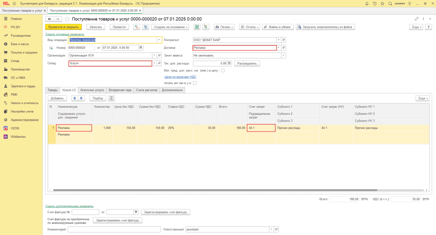Open 'Зарплата и кадры' sidebar section
The height and width of the screenshot is (235, 436).
(x=23, y=86)
